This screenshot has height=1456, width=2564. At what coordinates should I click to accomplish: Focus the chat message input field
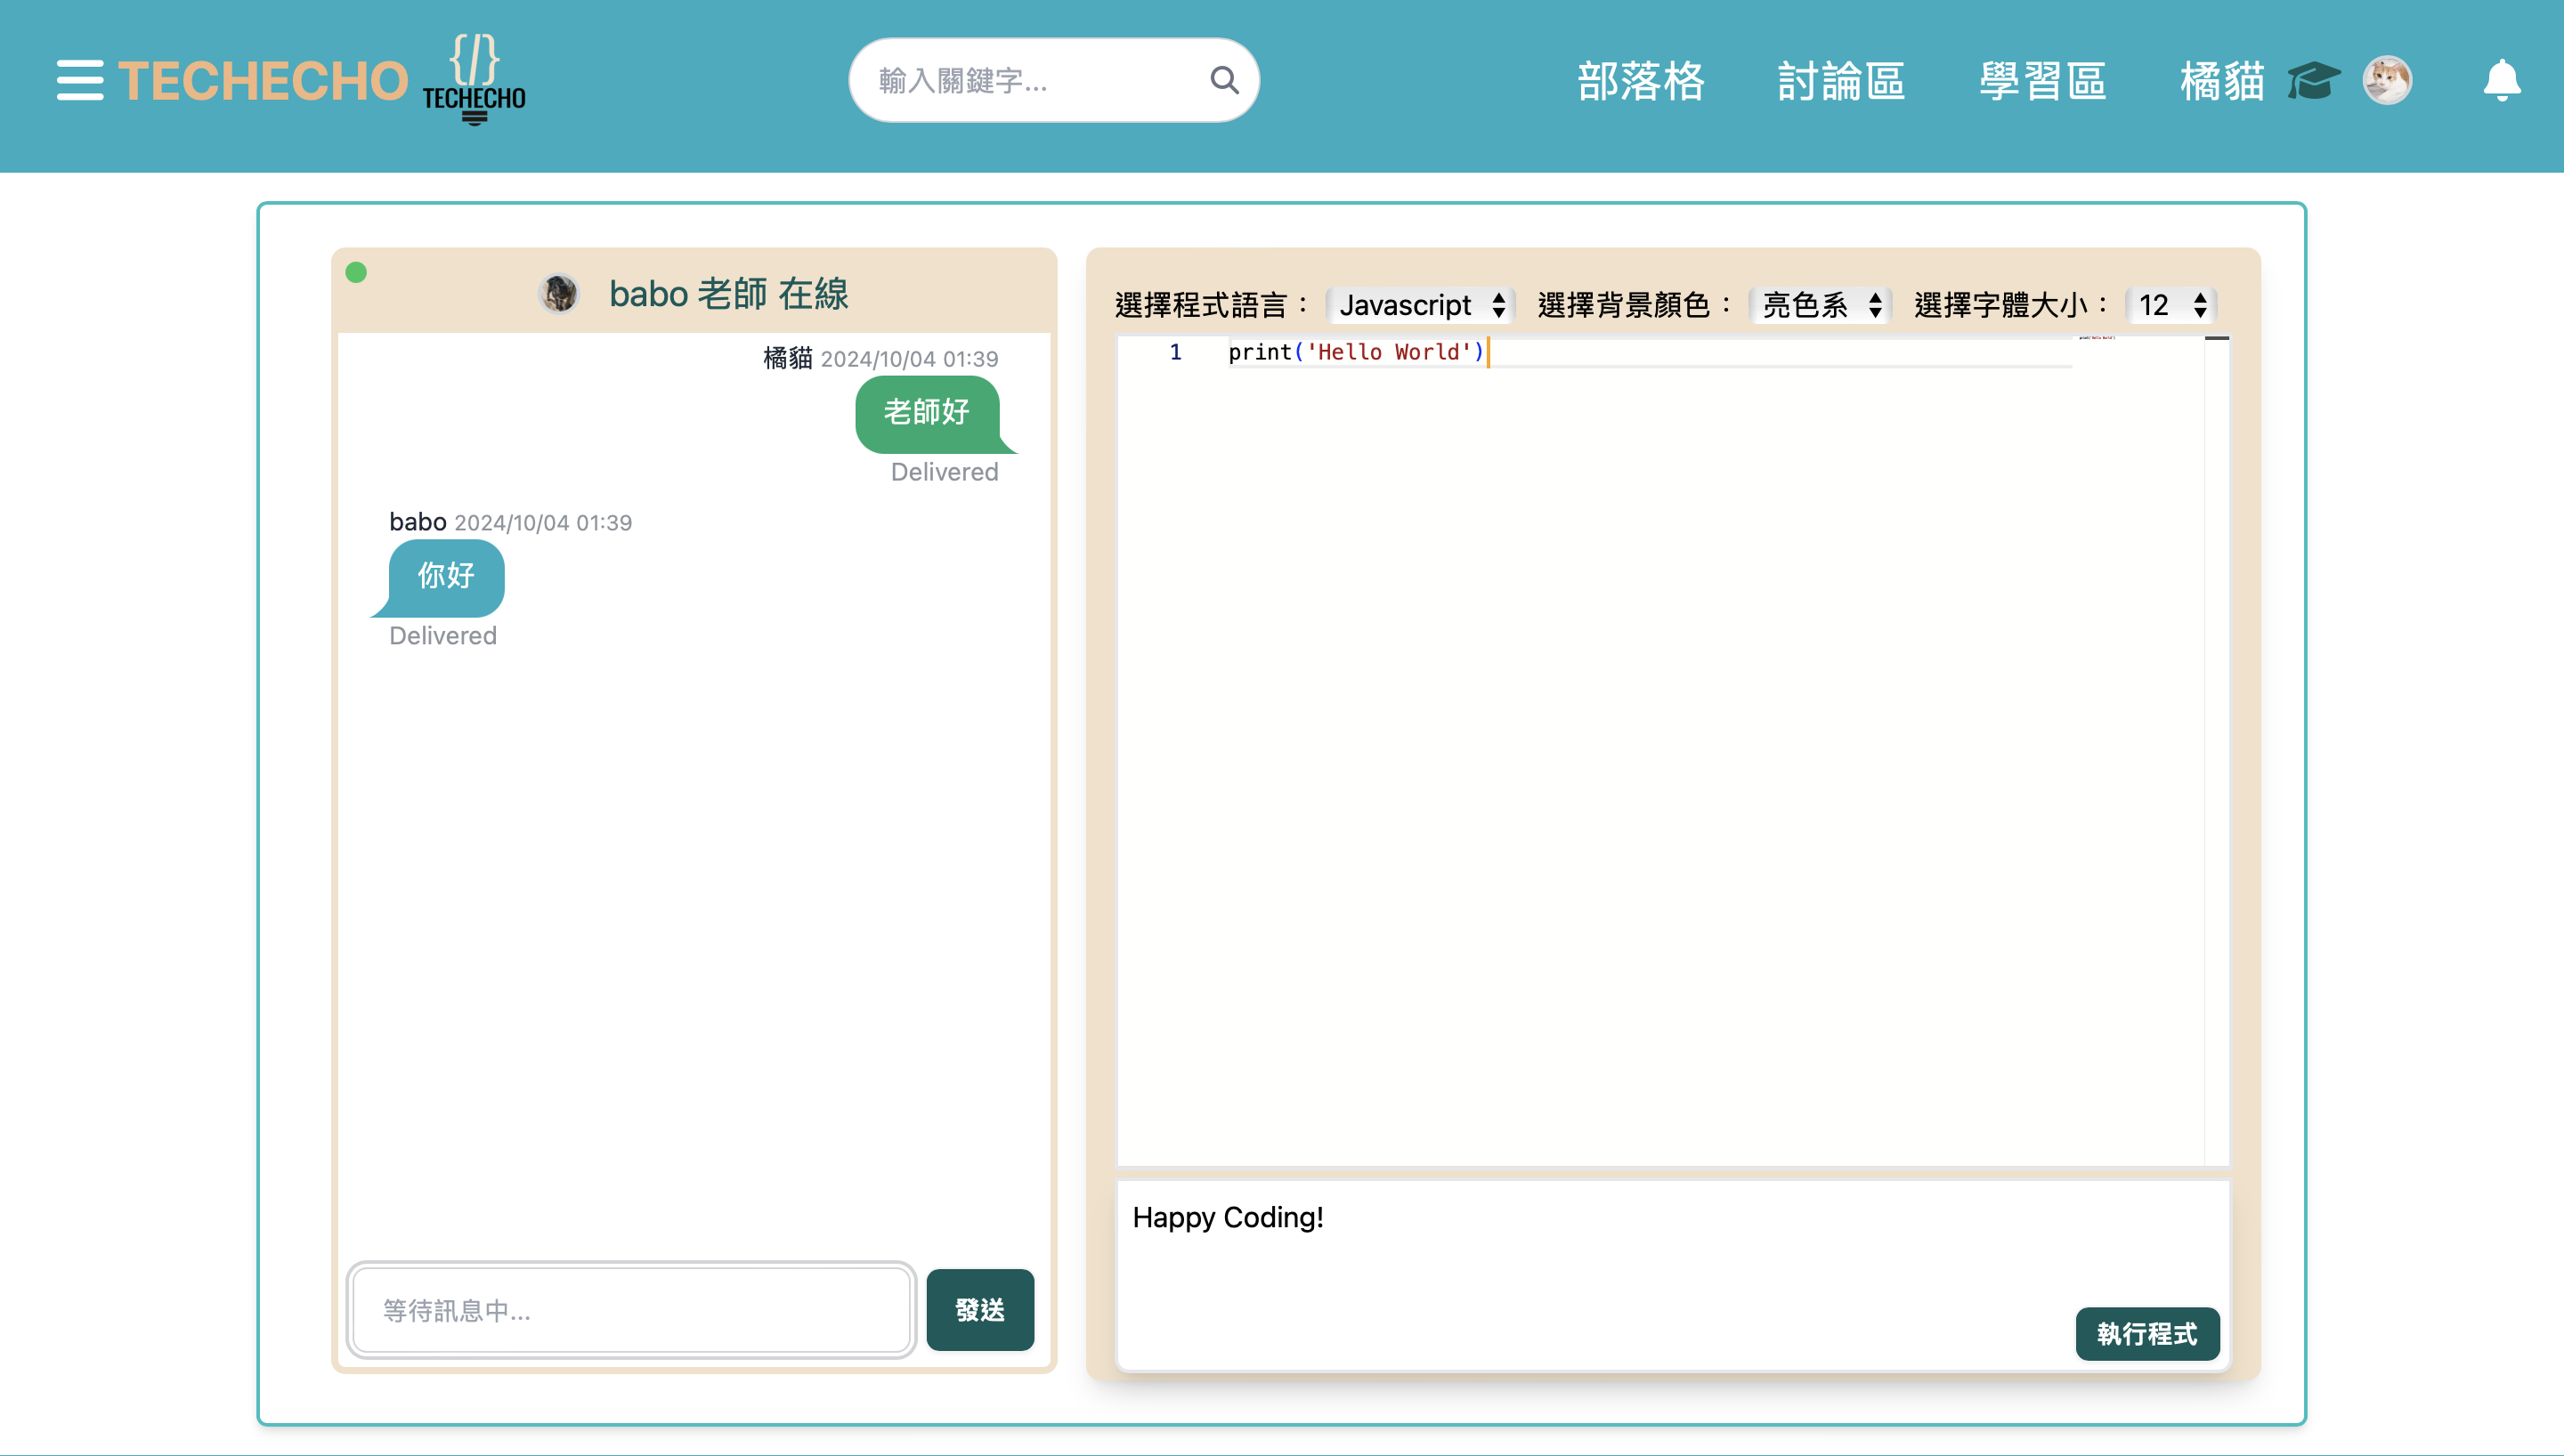click(x=632, y=1310)
